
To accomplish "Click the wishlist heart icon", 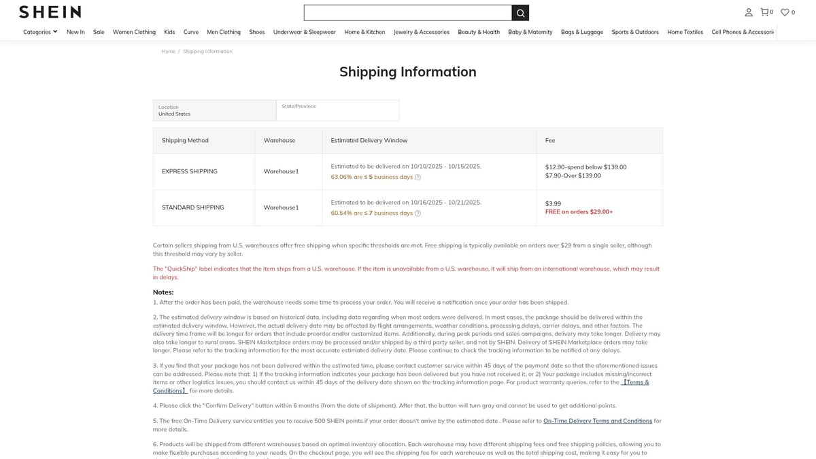I will click(784, 12).
